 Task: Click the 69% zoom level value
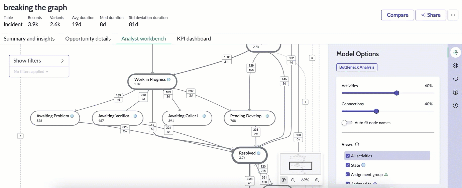tap(305, 180)
